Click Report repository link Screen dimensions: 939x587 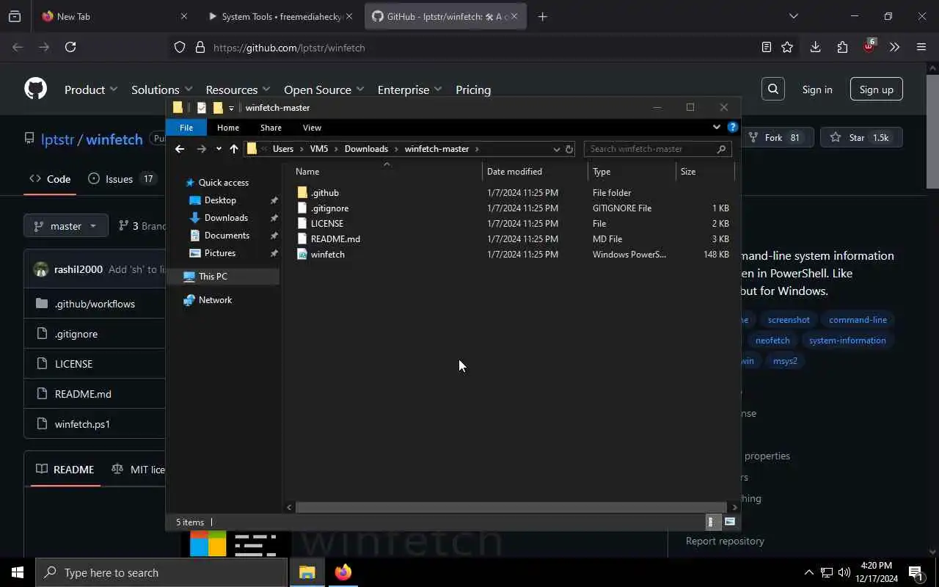point(725,541)
